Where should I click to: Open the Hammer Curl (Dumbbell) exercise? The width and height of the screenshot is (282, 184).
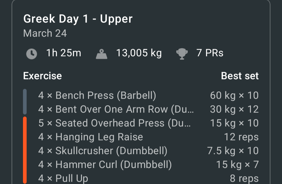141,165
